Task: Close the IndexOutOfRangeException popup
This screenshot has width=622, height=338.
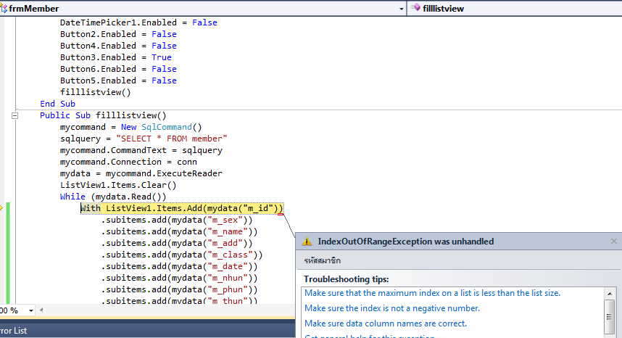Action: (x=613, y=242)
